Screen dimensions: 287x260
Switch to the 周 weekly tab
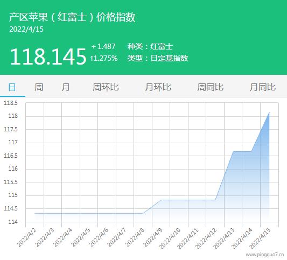point(39,87)
